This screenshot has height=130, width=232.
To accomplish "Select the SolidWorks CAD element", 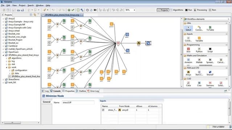I will pos(221,84).
